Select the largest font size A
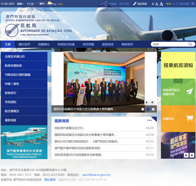The width and height of the screenshot is (196, 186). 162,4
